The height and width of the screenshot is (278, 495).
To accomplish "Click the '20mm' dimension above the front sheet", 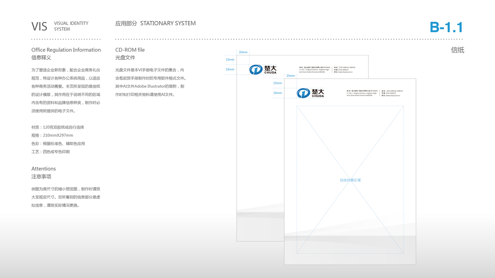I will [291, 76].
